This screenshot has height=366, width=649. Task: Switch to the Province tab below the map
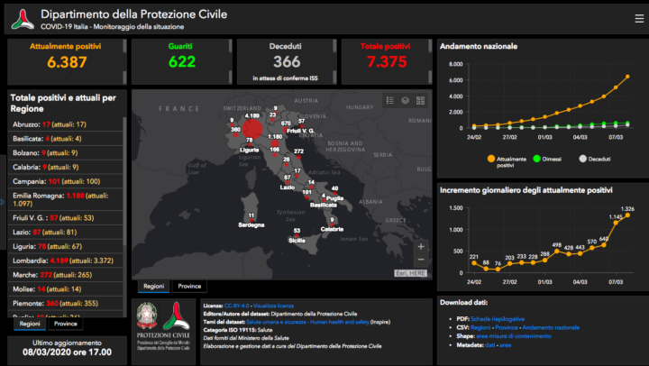189,286
